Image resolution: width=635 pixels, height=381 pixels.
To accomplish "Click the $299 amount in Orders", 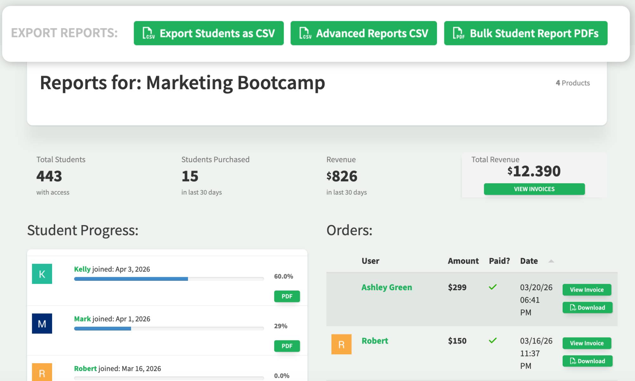I will [x=457, y=287].
